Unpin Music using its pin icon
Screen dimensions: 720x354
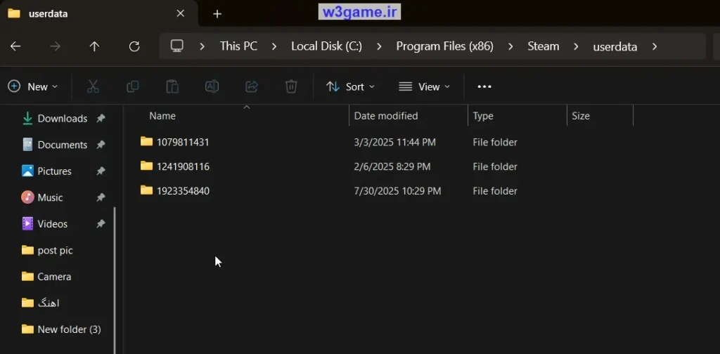point(101,197)
